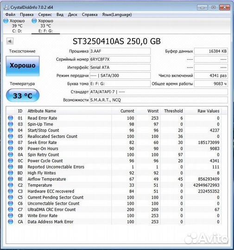Maximize the CrystalDiskInfo window

[214, 7]
